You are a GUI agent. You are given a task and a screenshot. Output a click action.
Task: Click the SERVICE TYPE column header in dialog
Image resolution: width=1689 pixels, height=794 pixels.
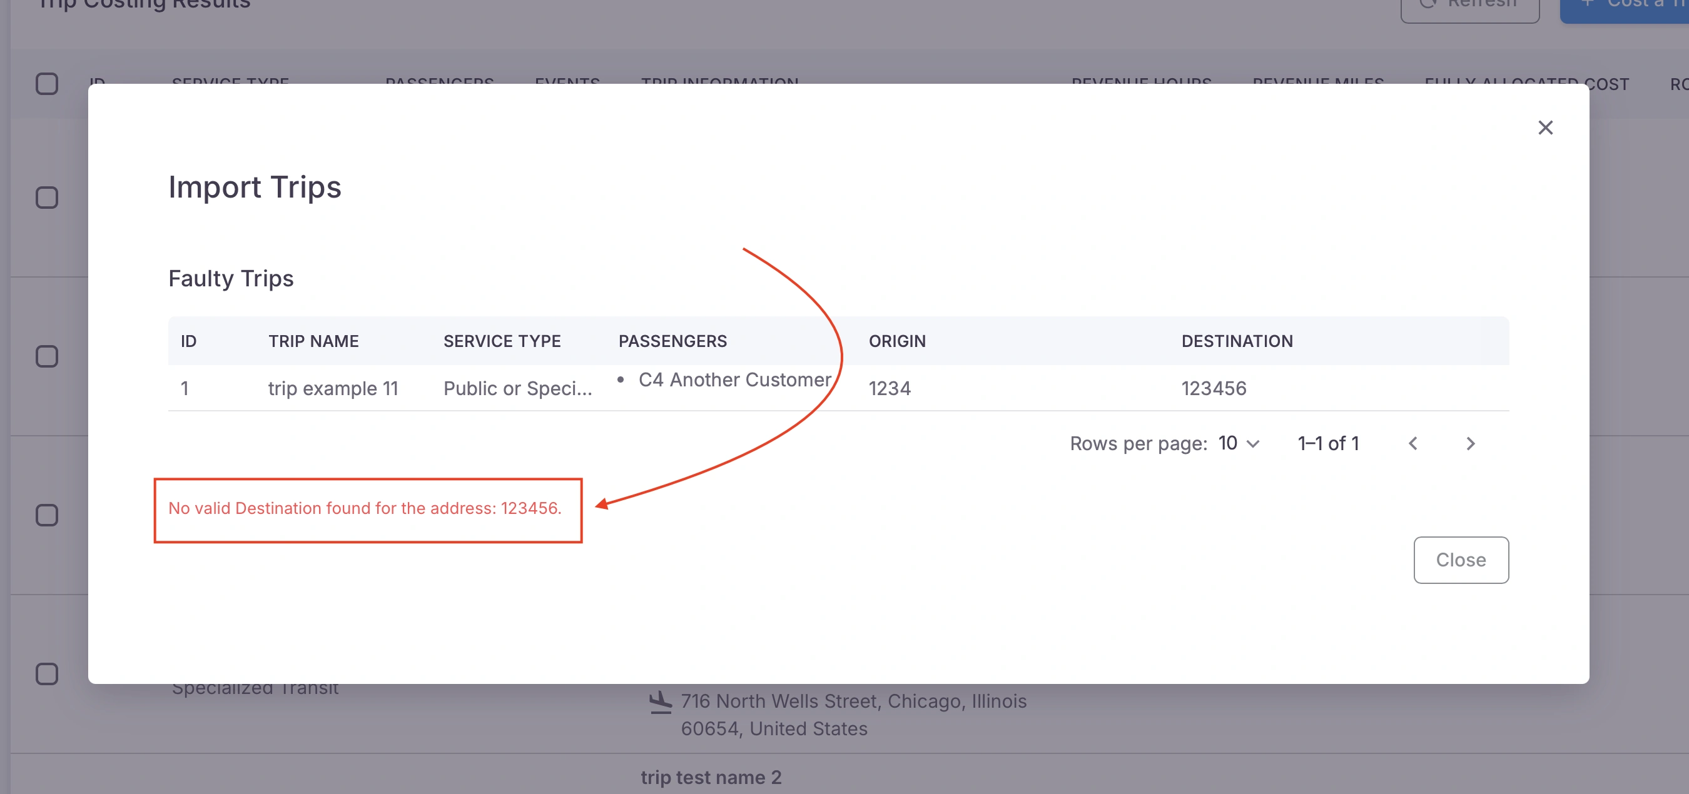502,341
